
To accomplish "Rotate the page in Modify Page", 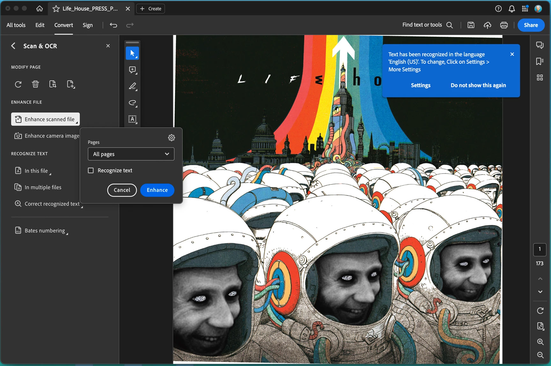I will (18, 84).
